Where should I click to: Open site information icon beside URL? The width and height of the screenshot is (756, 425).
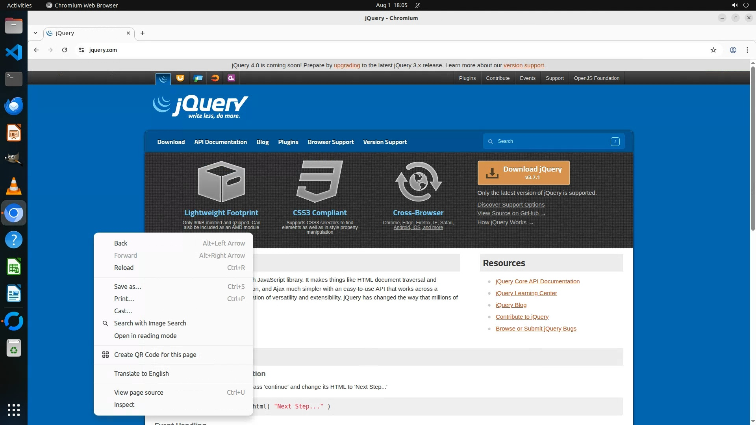pyautogui.click(x=82, y=50)
